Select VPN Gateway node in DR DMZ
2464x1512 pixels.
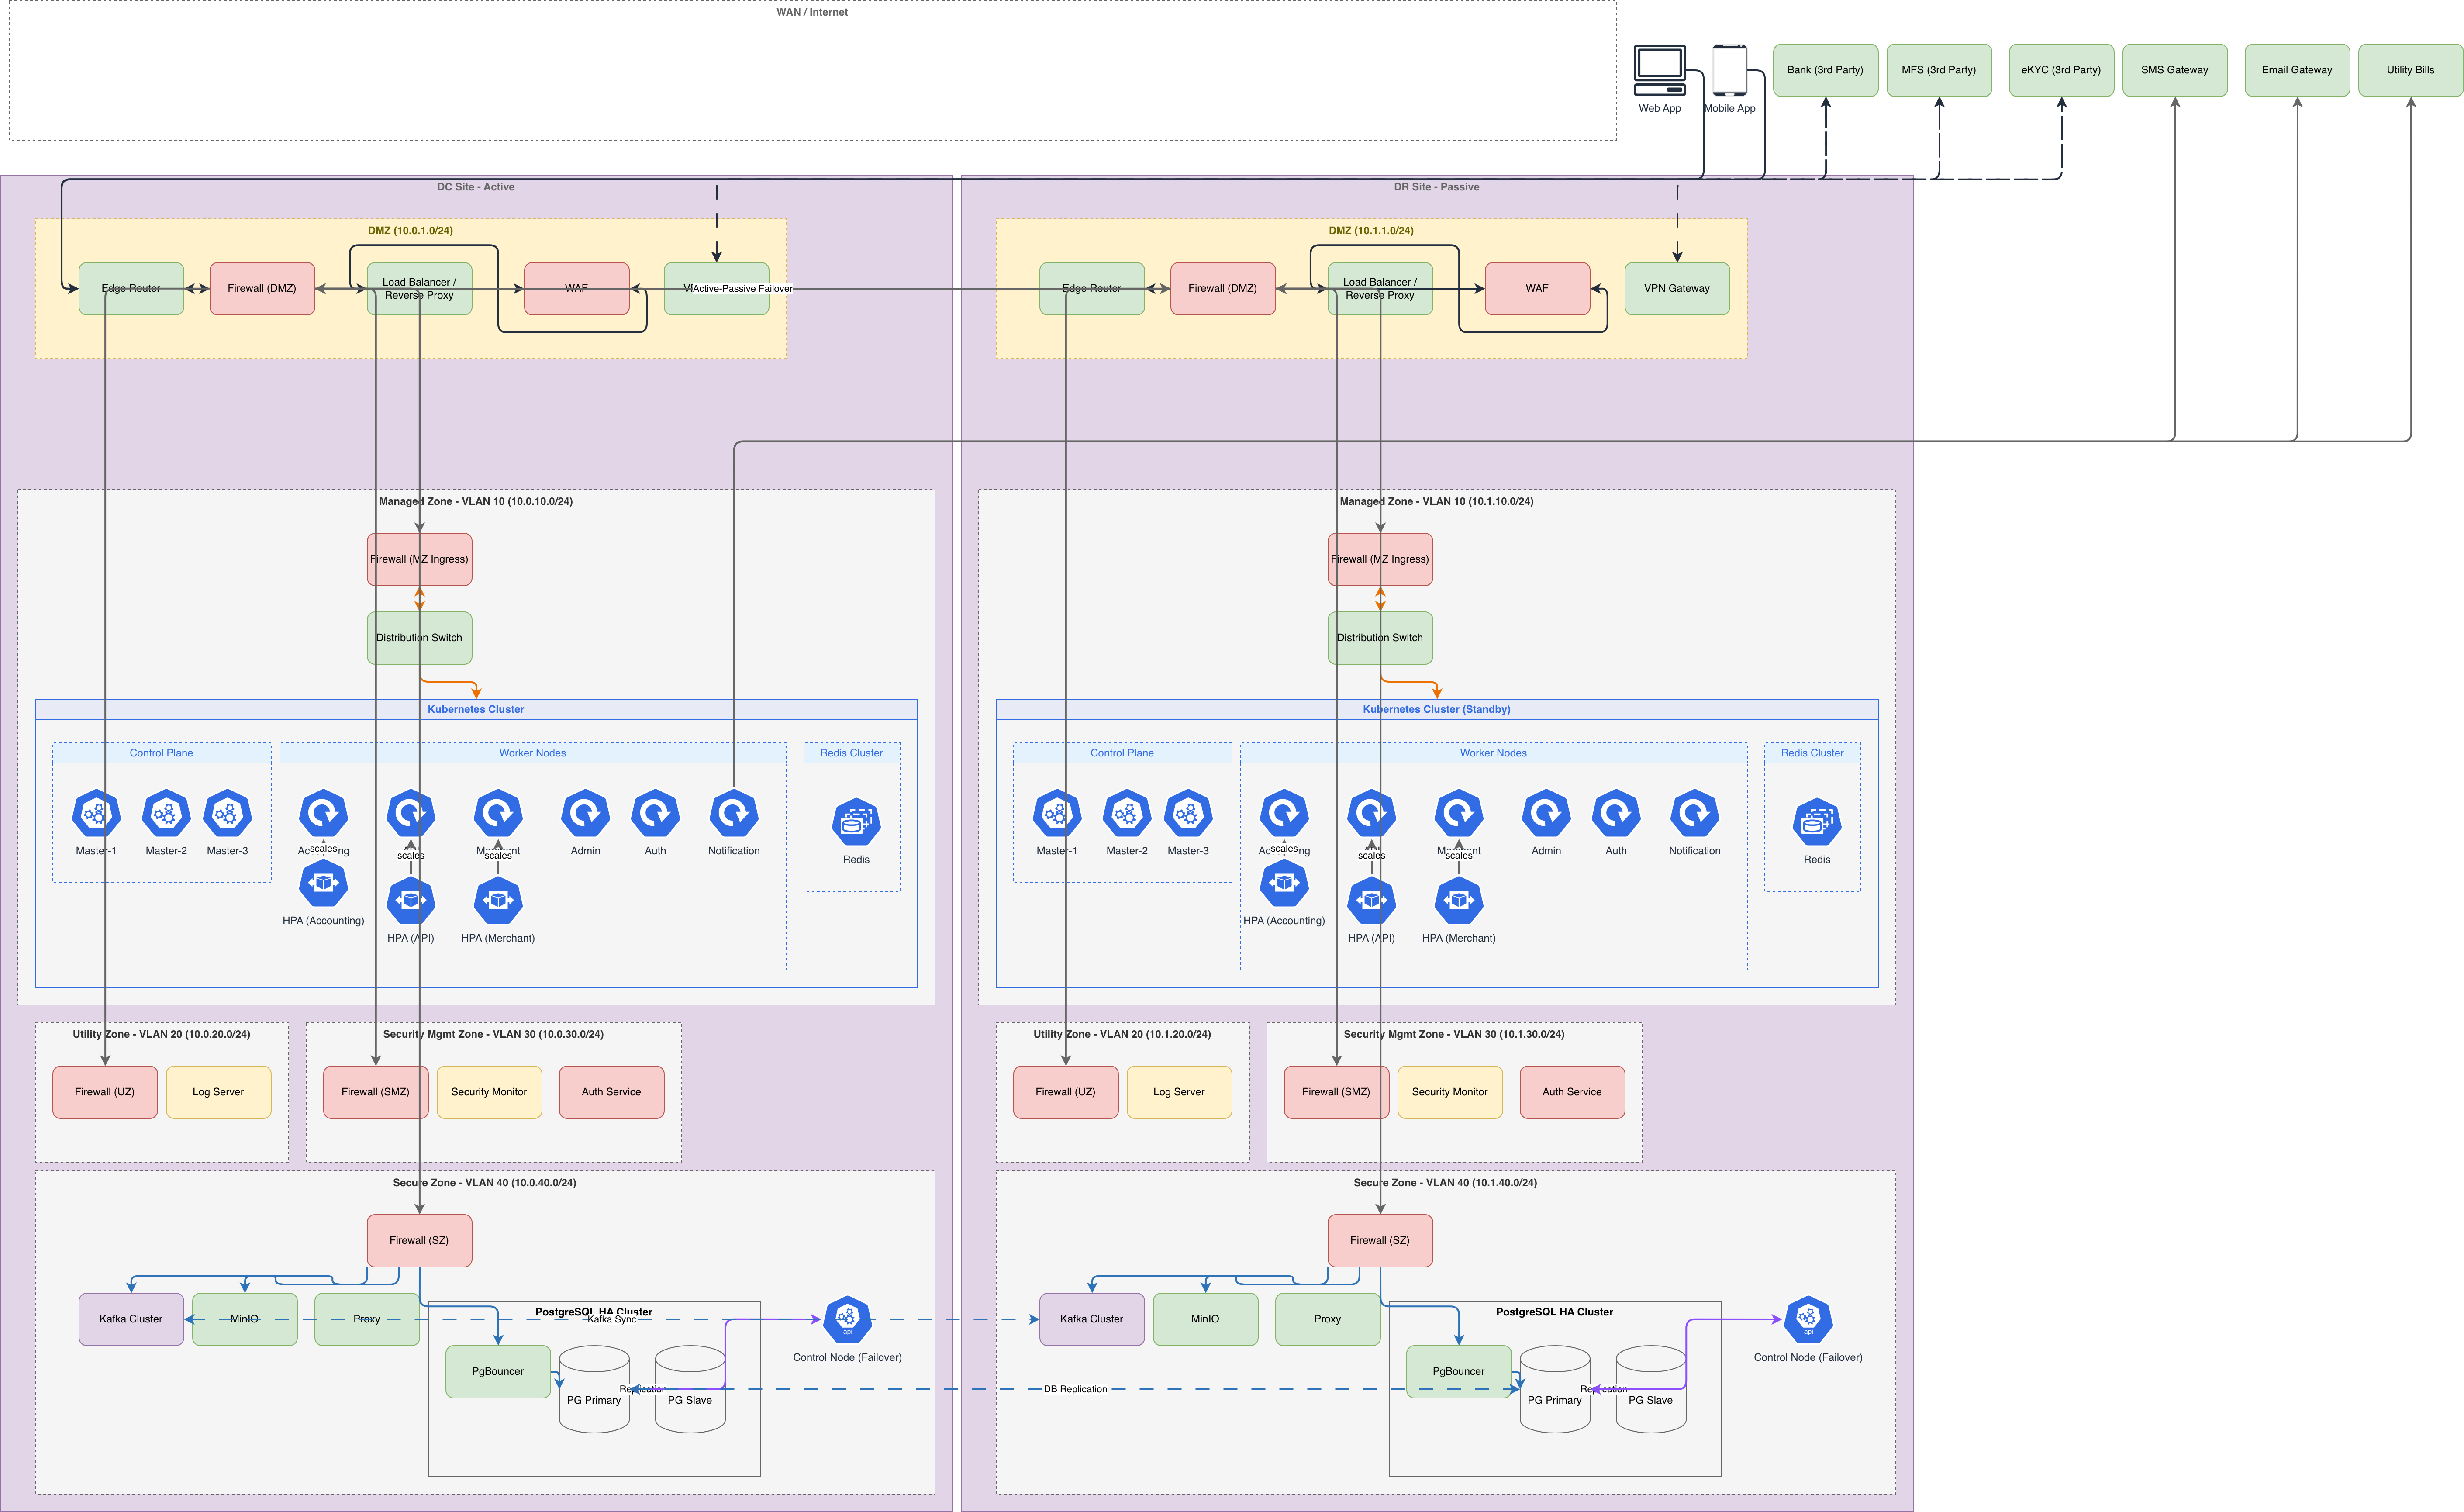(1677, 289)
